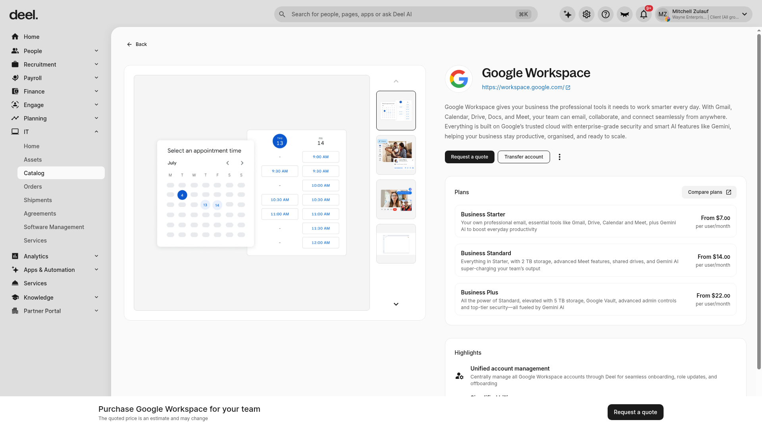This screenshot has height=428, width=762.
Task: Click the Finance wallet icon
Action: click(15, 91)
